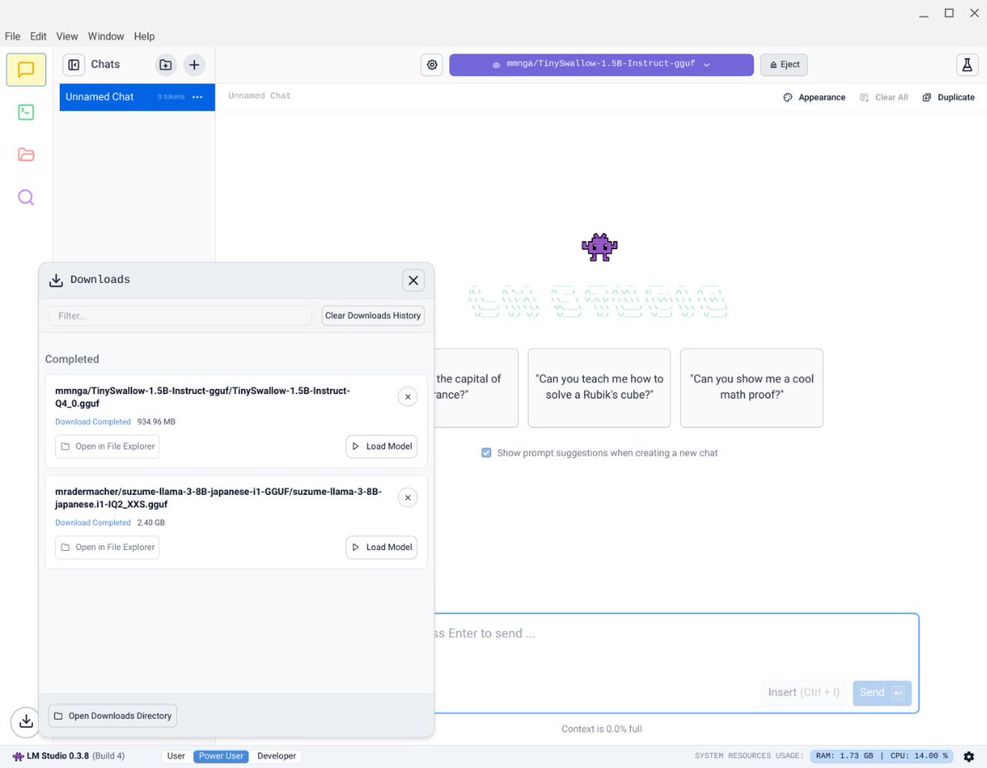Open model settings gear beside model selector
987x768 pixels.
pos(432,65)
